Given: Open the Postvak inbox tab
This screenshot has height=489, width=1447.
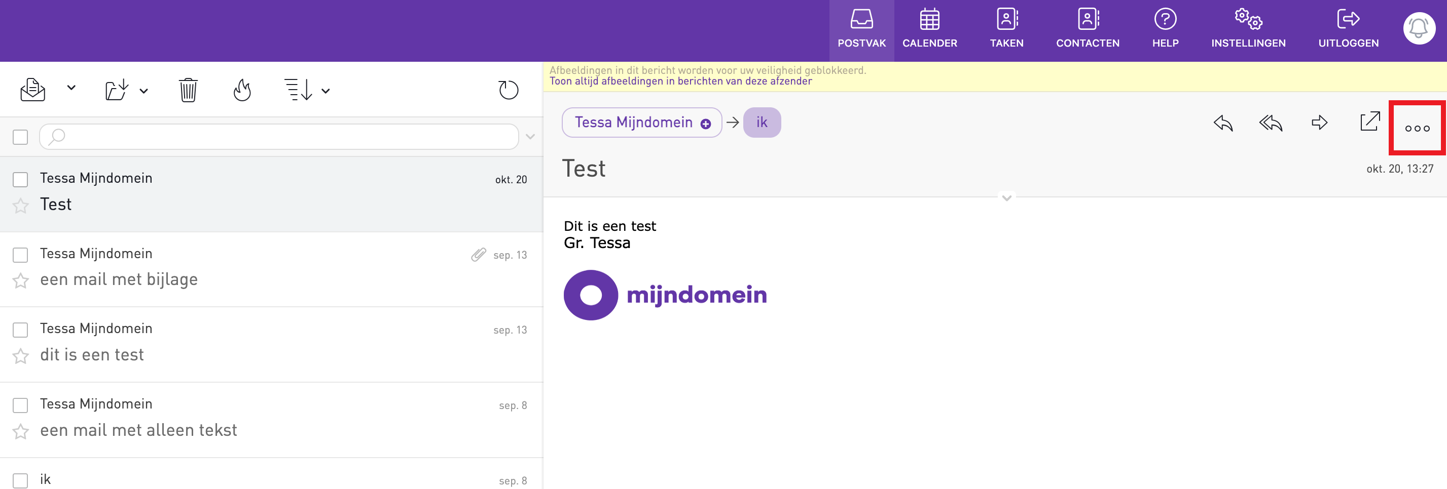Looking at the screenshot, I should pos(861,30).
